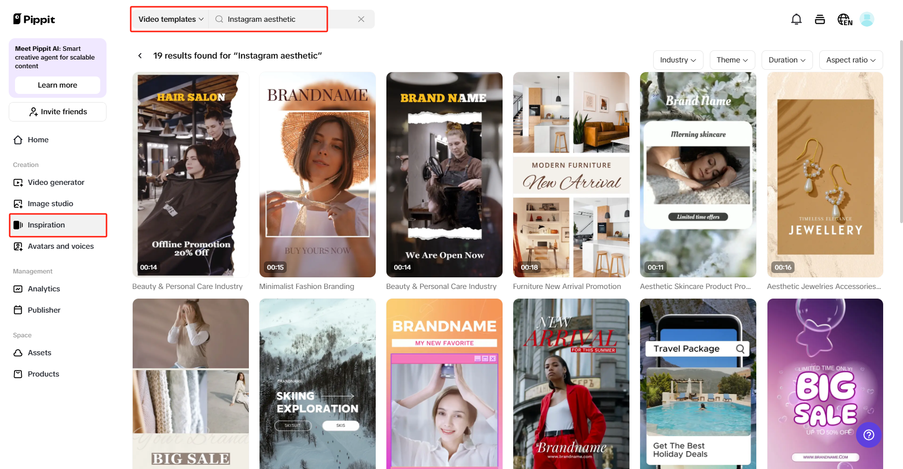Open the Assets library

point(40,352)
